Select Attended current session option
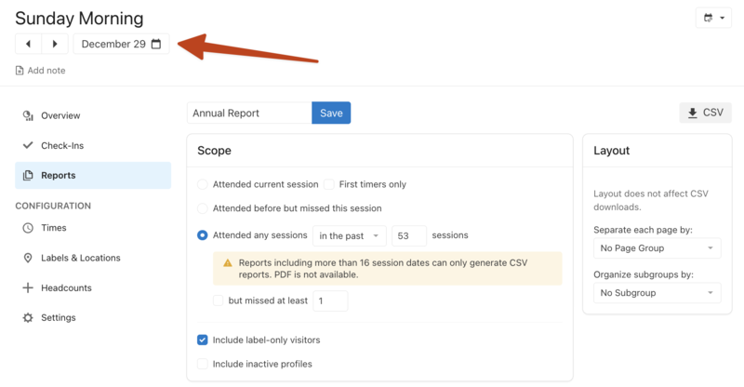 point(203,184)
